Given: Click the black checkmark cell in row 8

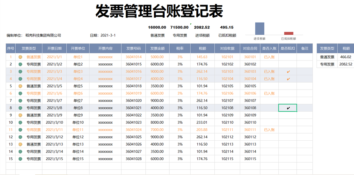Looking at the screenshot, I should coord(288,108).
